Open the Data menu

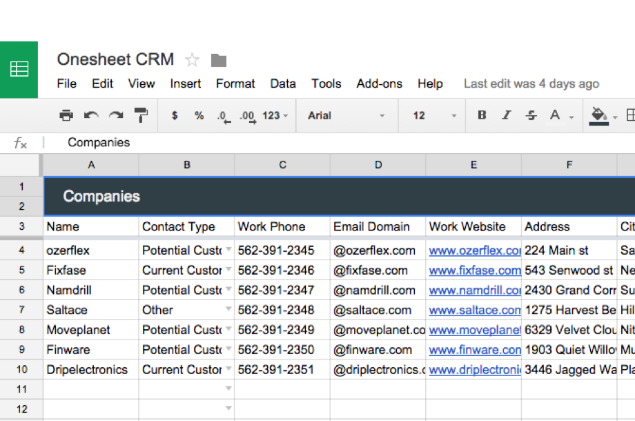(x=283, y=84)
